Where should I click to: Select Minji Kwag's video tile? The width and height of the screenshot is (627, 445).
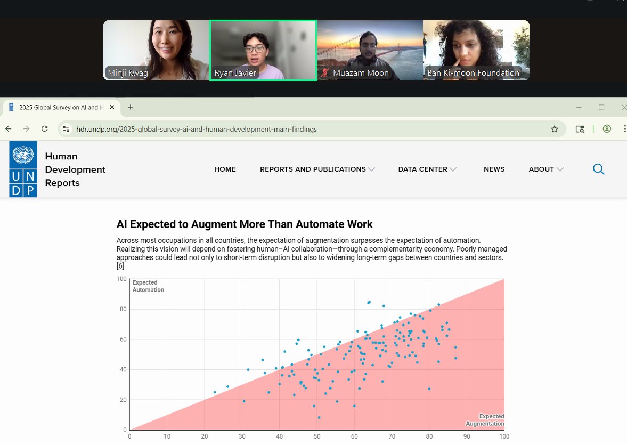(x=156, y=51)
